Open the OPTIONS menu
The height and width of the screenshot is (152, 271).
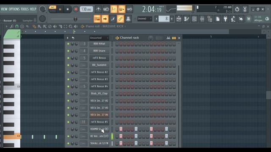click(14, 9)
